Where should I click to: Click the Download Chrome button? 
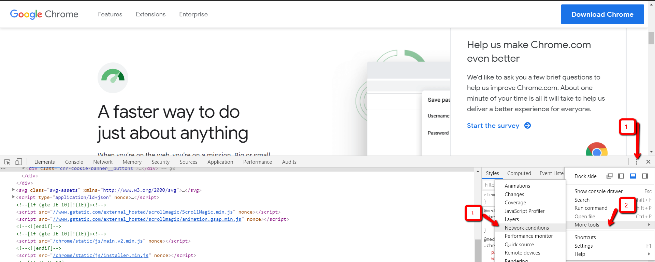point(602,14)
